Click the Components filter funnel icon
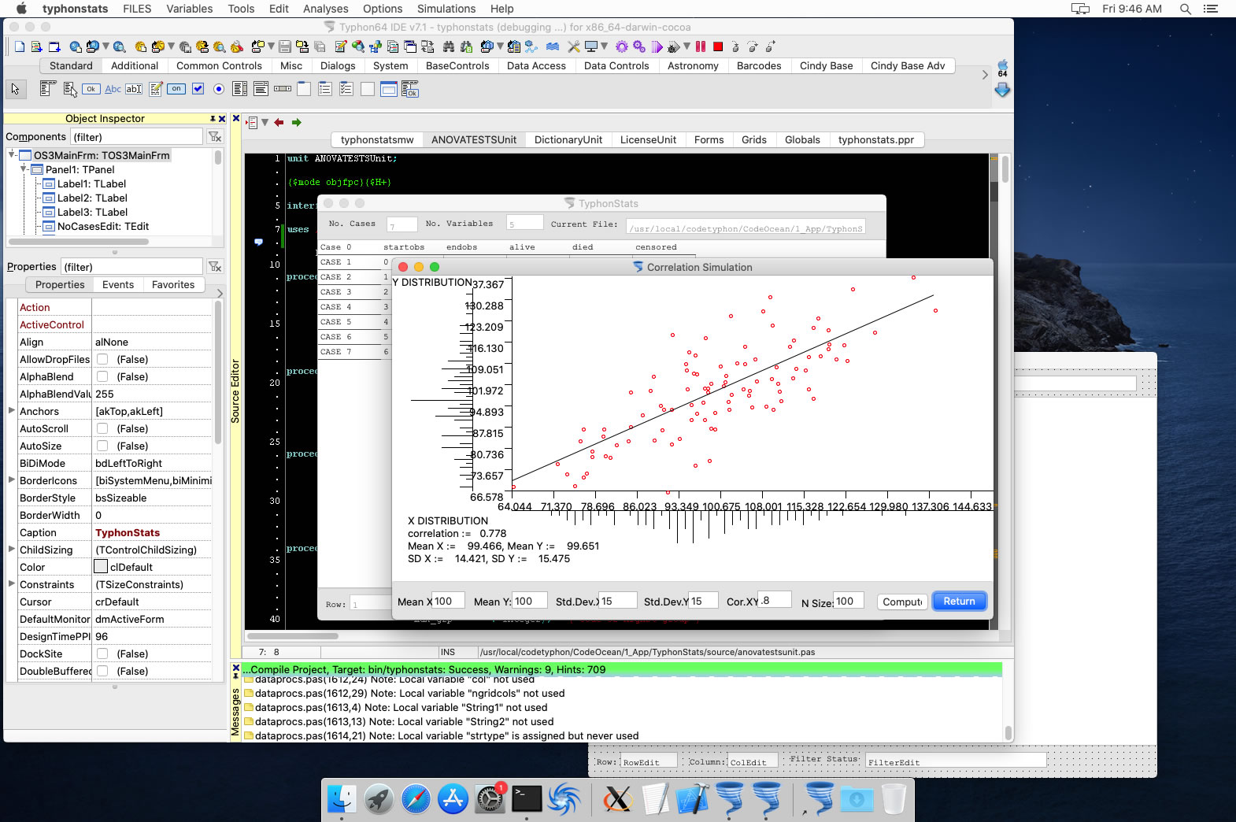1236x822 pixels. [214, 137]
